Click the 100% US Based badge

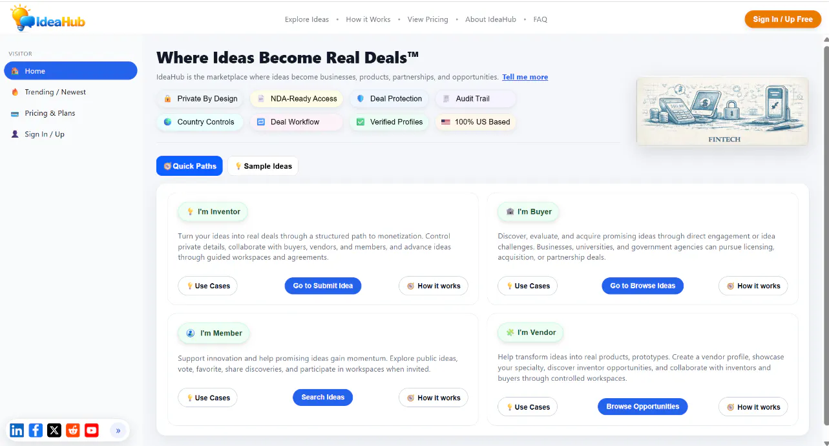pos(476,122)
